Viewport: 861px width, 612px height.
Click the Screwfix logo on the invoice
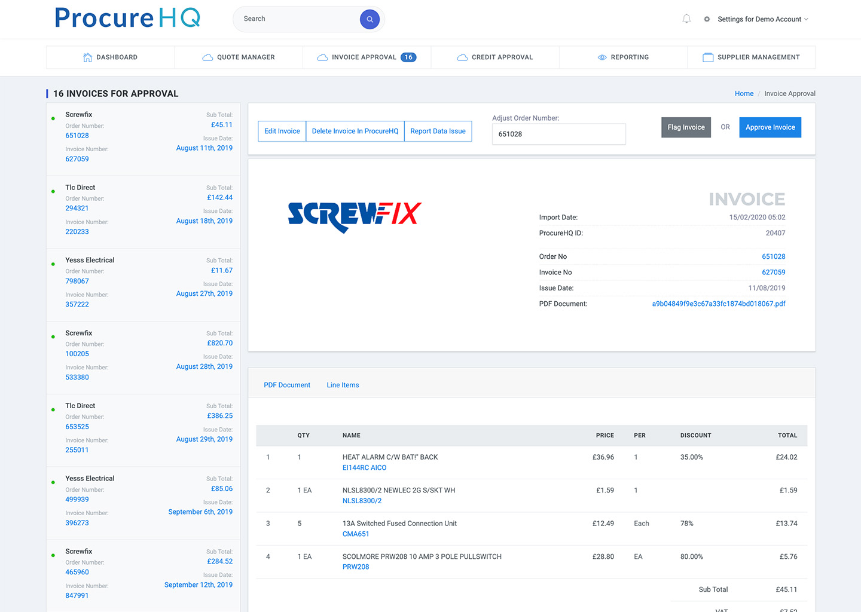point(355,217)
